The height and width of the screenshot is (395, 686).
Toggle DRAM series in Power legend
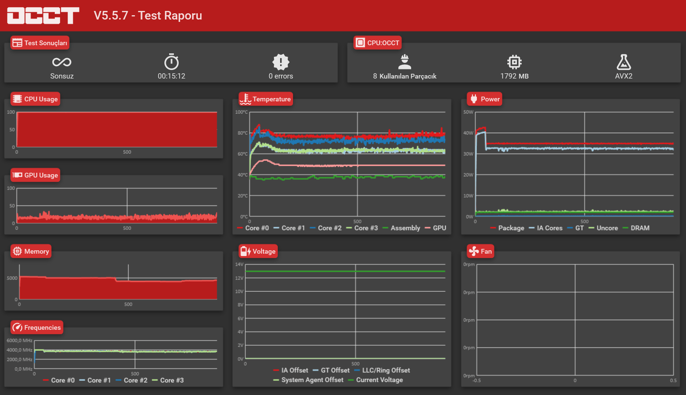click(636, 228)
